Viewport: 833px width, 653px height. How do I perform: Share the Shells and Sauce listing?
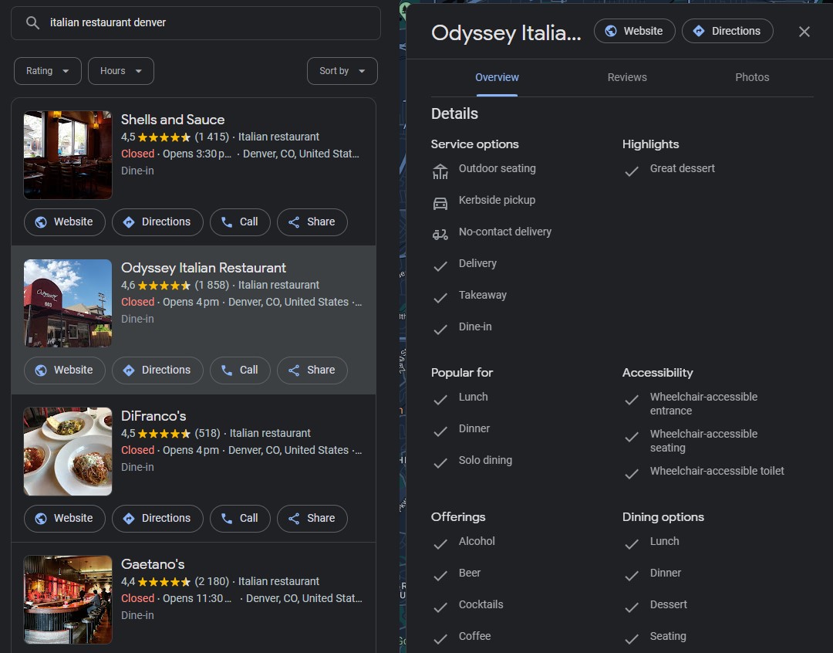coord(312,222)
